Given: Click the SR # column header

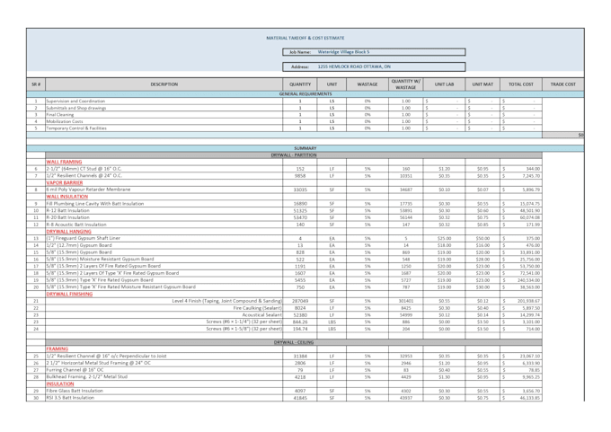Looking at the screenshot, I should 36,84.
